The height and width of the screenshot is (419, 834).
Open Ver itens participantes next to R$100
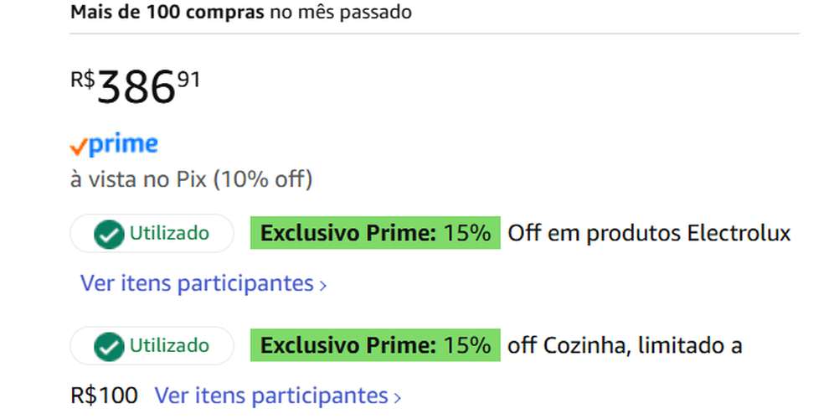[x=271, y=395]
